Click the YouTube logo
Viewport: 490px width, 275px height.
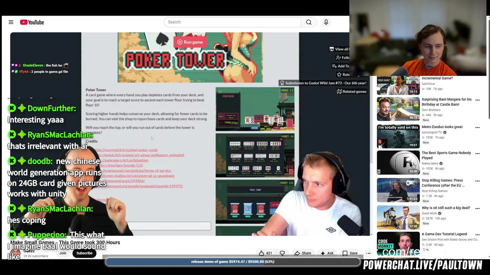[x=32, y=22]
